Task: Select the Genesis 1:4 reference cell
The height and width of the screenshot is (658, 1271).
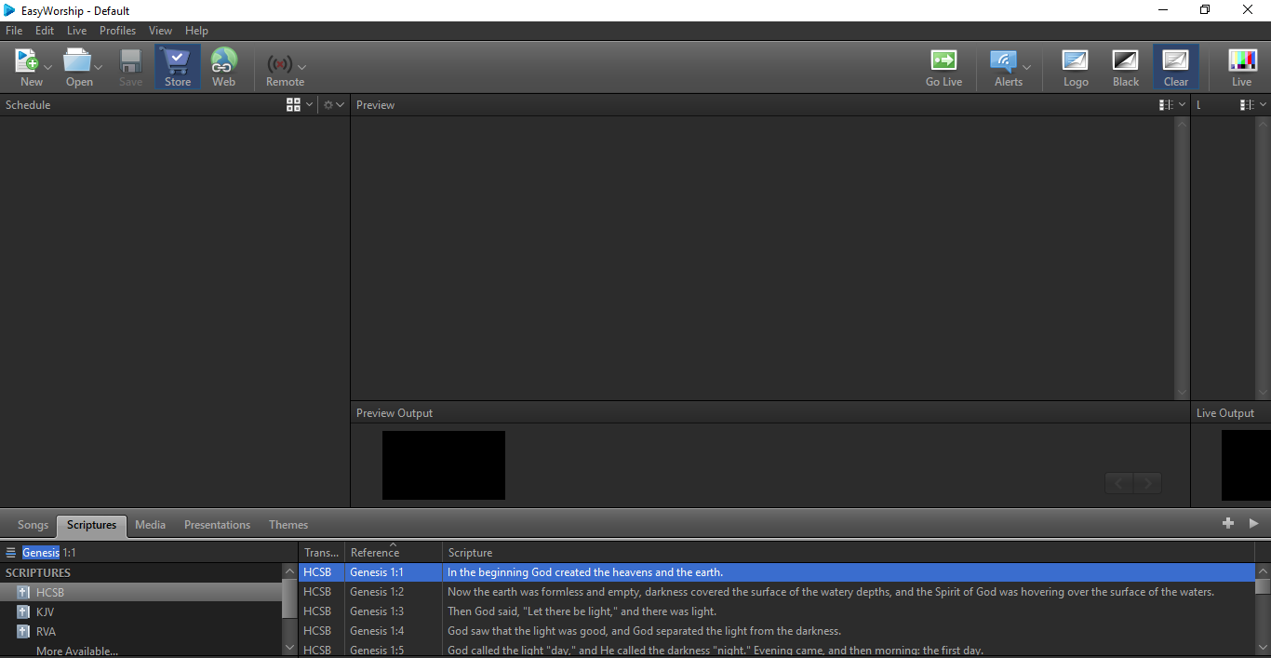Action: pos(394,631)
